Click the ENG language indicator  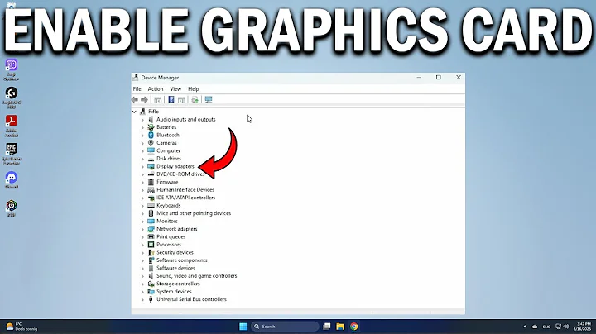click(546, 327)
